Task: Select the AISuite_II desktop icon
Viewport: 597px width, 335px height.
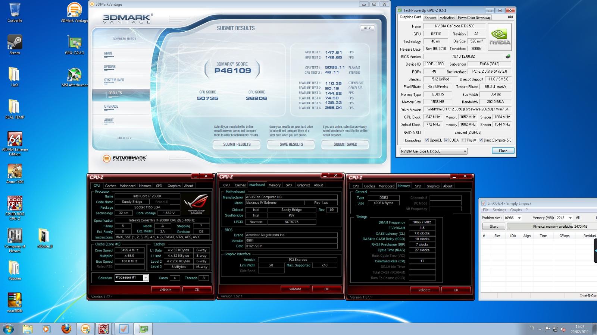Action: pyautogui.click(x=44, y=238)
